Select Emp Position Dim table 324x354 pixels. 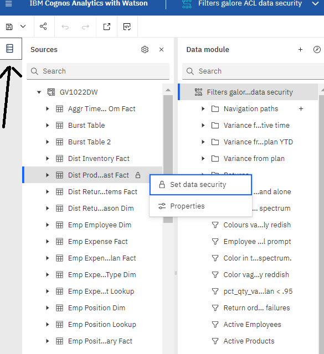coord(96,308)
